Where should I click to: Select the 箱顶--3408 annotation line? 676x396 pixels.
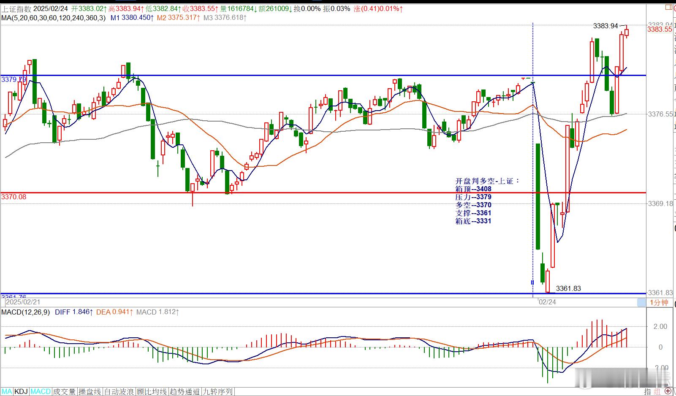pyautogui.click(x=473, y=189)
